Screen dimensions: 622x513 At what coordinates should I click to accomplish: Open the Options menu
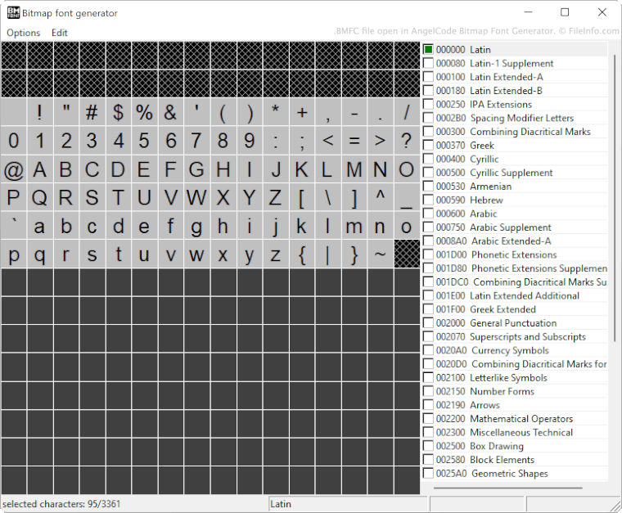tap(23, 33)
